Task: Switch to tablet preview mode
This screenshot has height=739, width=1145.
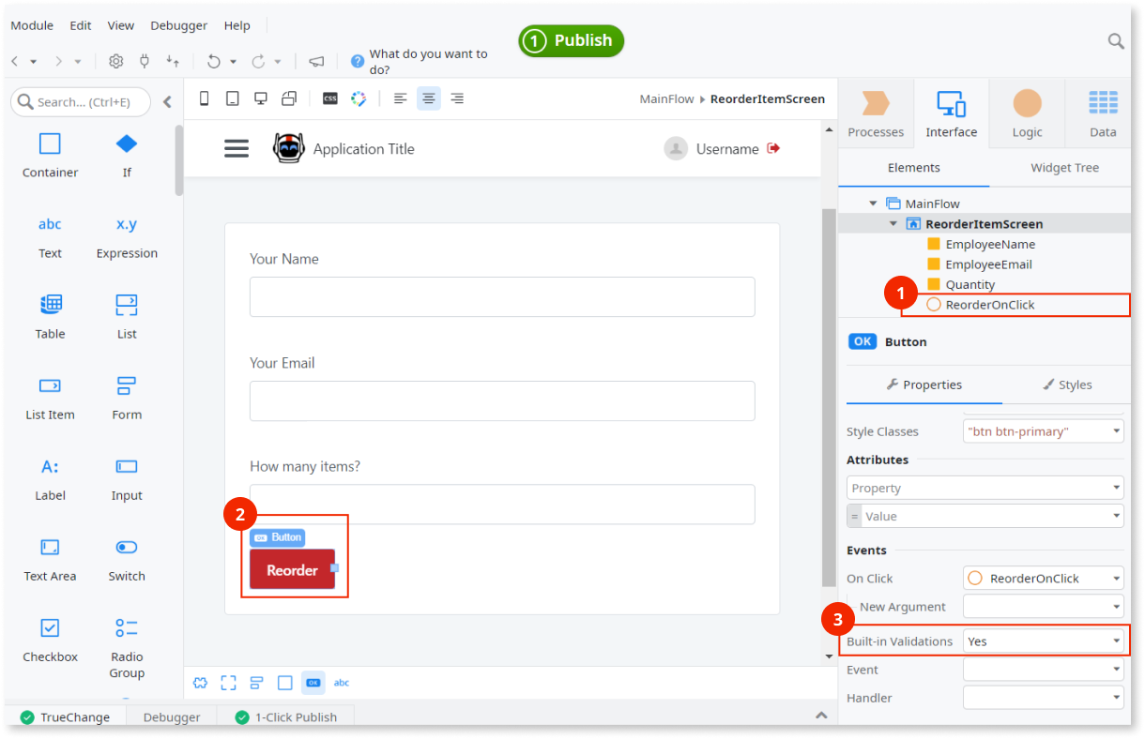Action: (232, 98)
